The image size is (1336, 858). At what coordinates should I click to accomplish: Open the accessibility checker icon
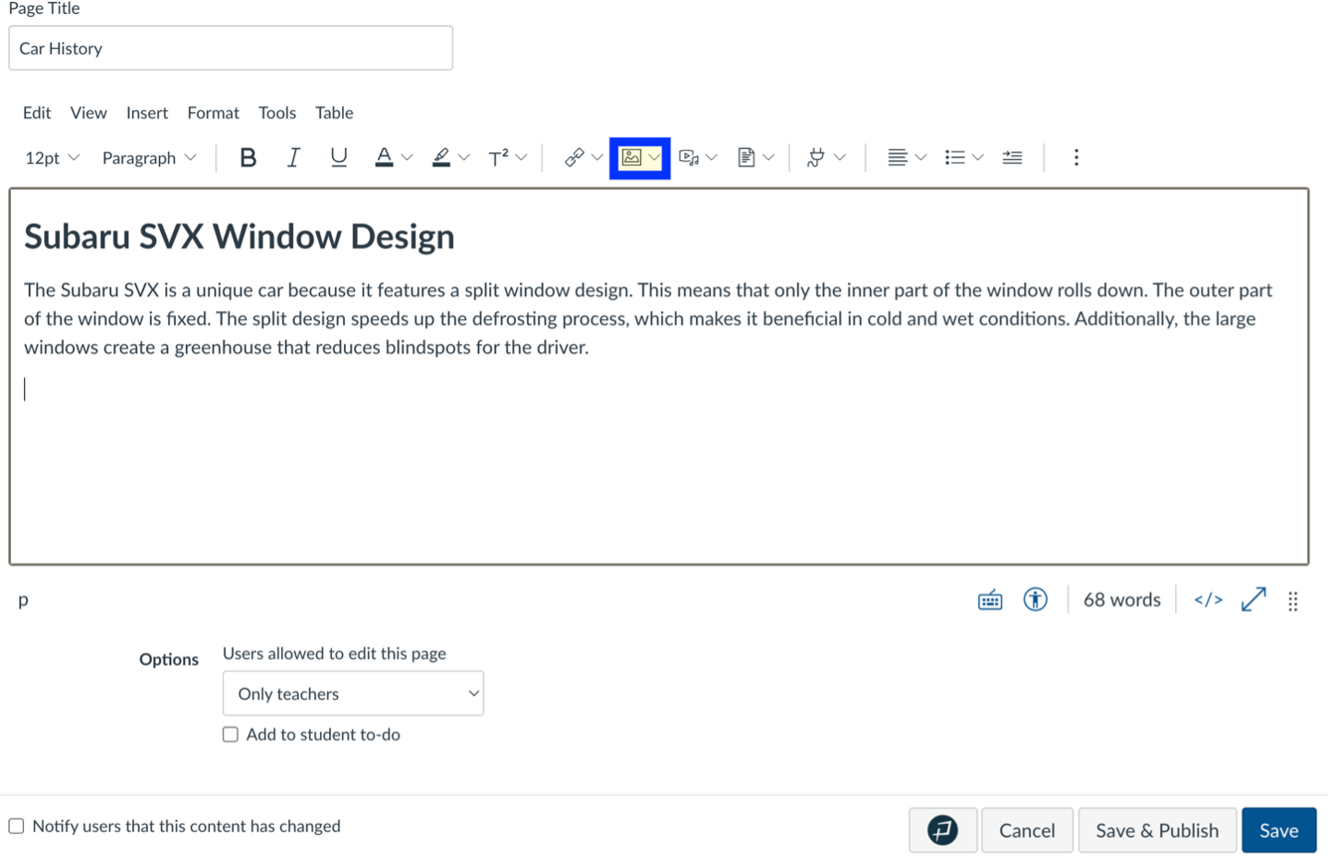tap(1036, 600)
